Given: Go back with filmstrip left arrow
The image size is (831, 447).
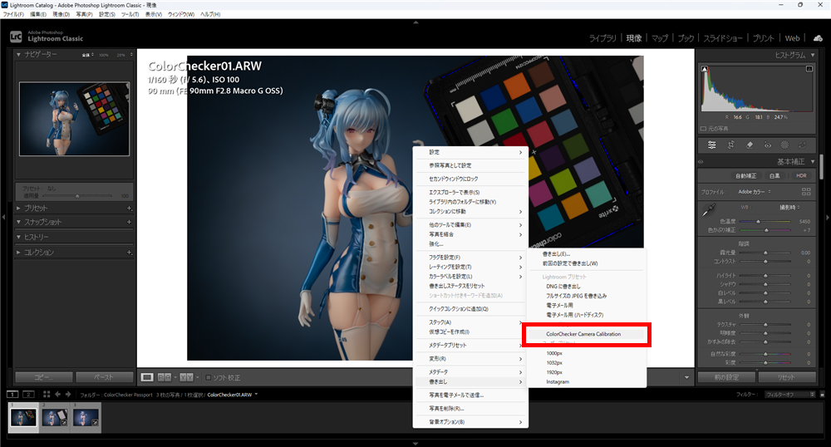Looking at the screenshot, I should [x=57, y=394].
